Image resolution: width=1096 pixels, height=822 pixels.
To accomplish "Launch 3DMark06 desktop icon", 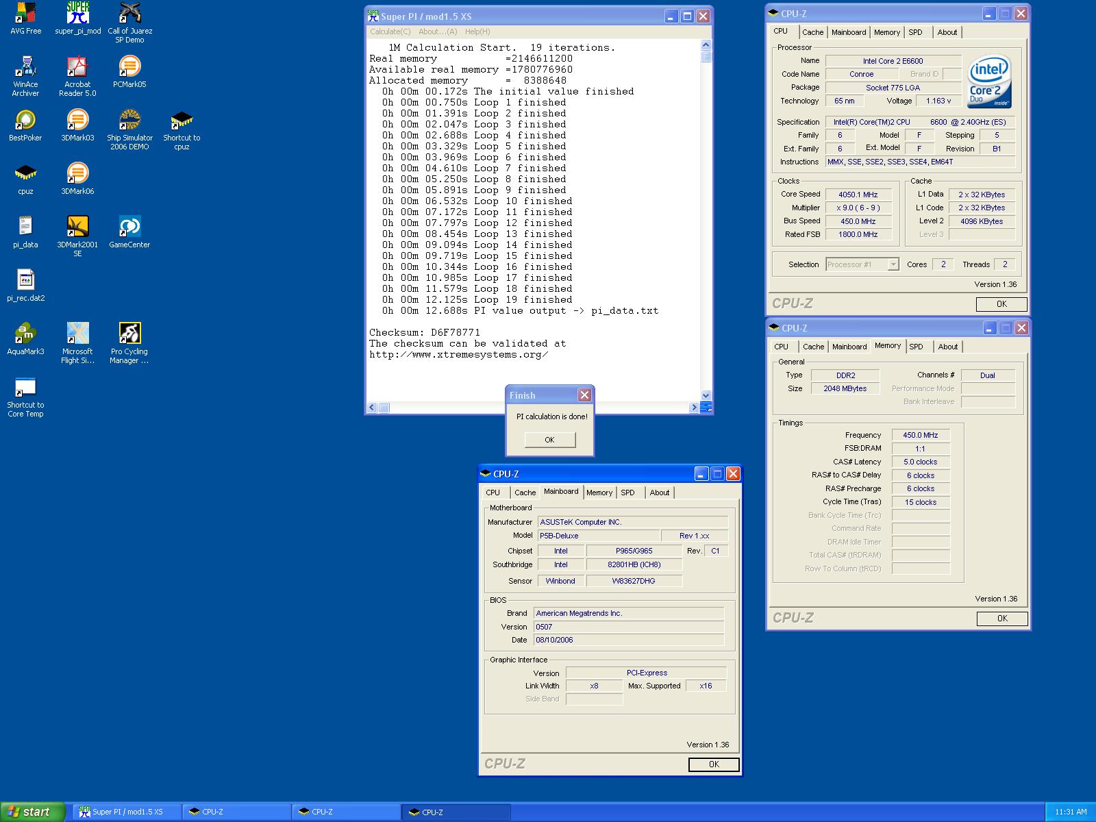I will click(x=77, y=179).
